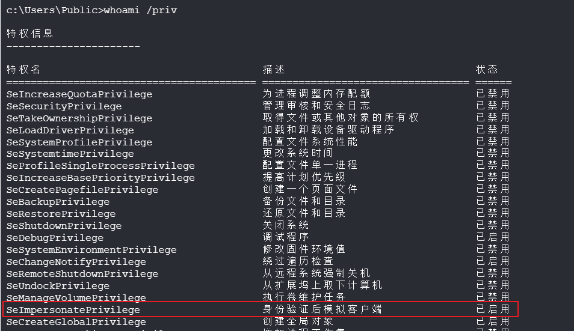Click 已启用 status of SeImpersonatePrivilege
The image size is (574, 331).
493,309
